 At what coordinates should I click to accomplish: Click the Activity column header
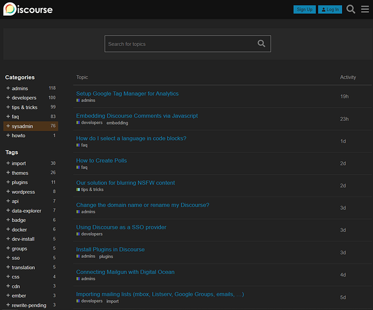[348, 77]
